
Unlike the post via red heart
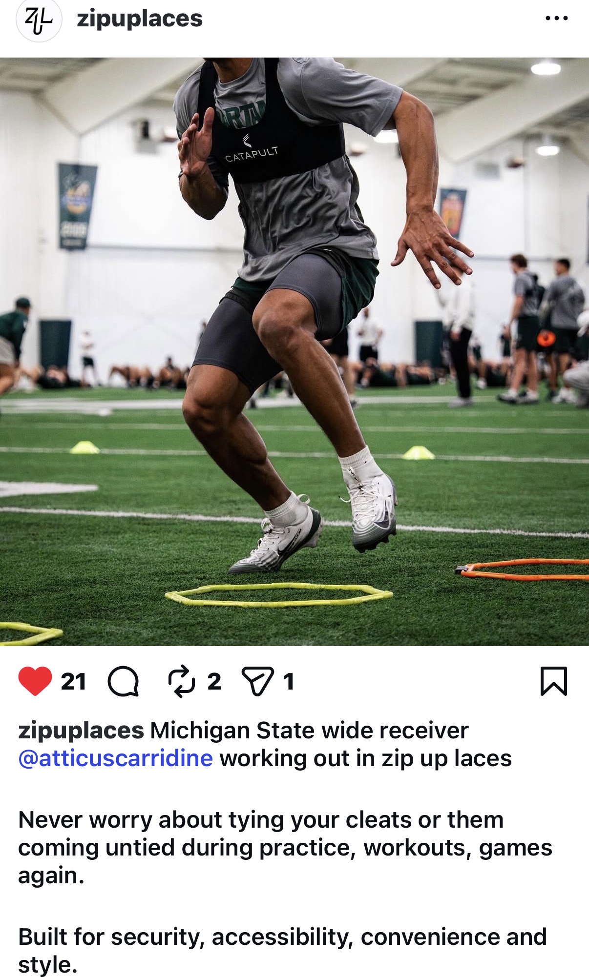coord(35,681)
